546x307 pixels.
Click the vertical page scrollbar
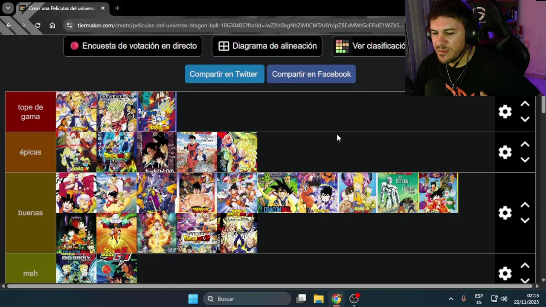(543, 104)
